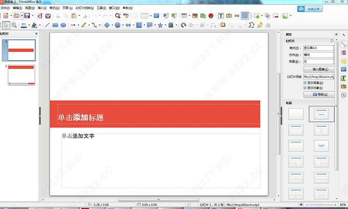Image resolution: width=348 pixels, height=209 pixels.
Task: Open the 幻灯片放映(S) menu
Action: pyautogui.click(x=84, y=8)
